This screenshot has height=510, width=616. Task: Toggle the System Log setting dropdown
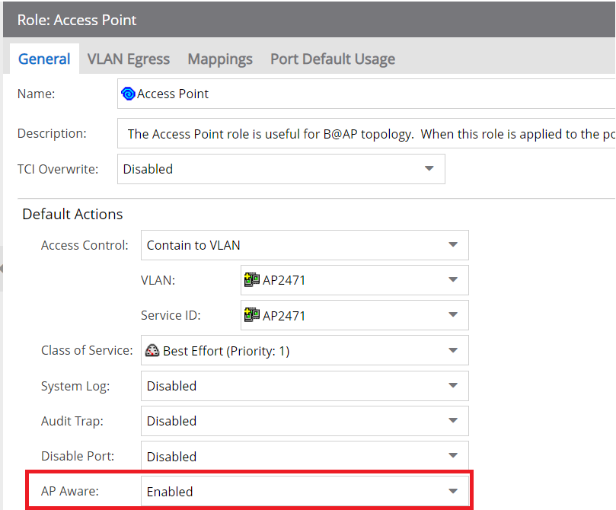click(452, 386)
